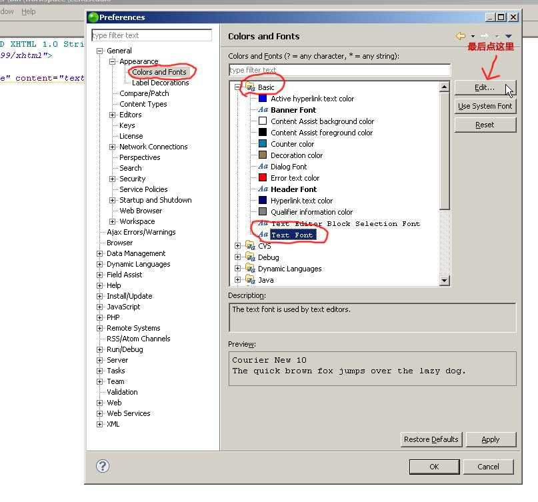Confirm with the OK button
The width and height of the screenshot is (538, 502).
pos(434,467)
